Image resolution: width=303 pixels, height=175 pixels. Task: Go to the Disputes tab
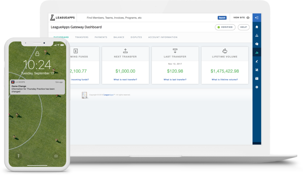click(x=136, y=37)
